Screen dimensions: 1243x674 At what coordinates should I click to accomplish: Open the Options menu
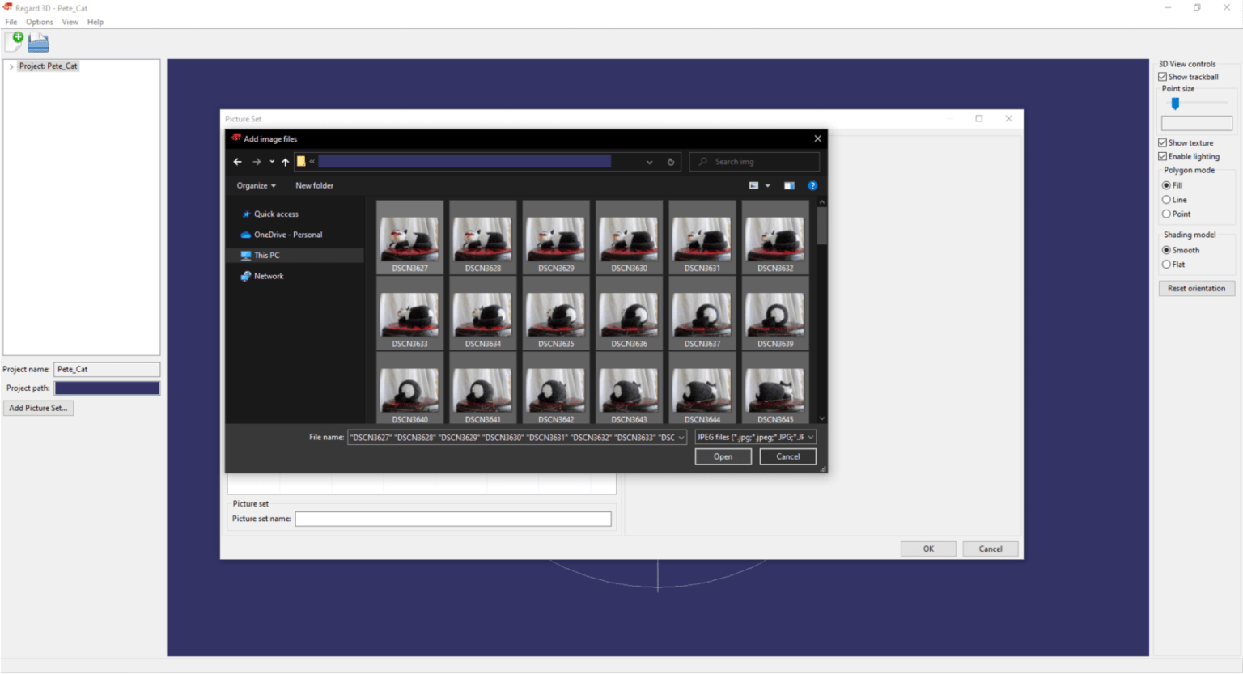(39, 22)
